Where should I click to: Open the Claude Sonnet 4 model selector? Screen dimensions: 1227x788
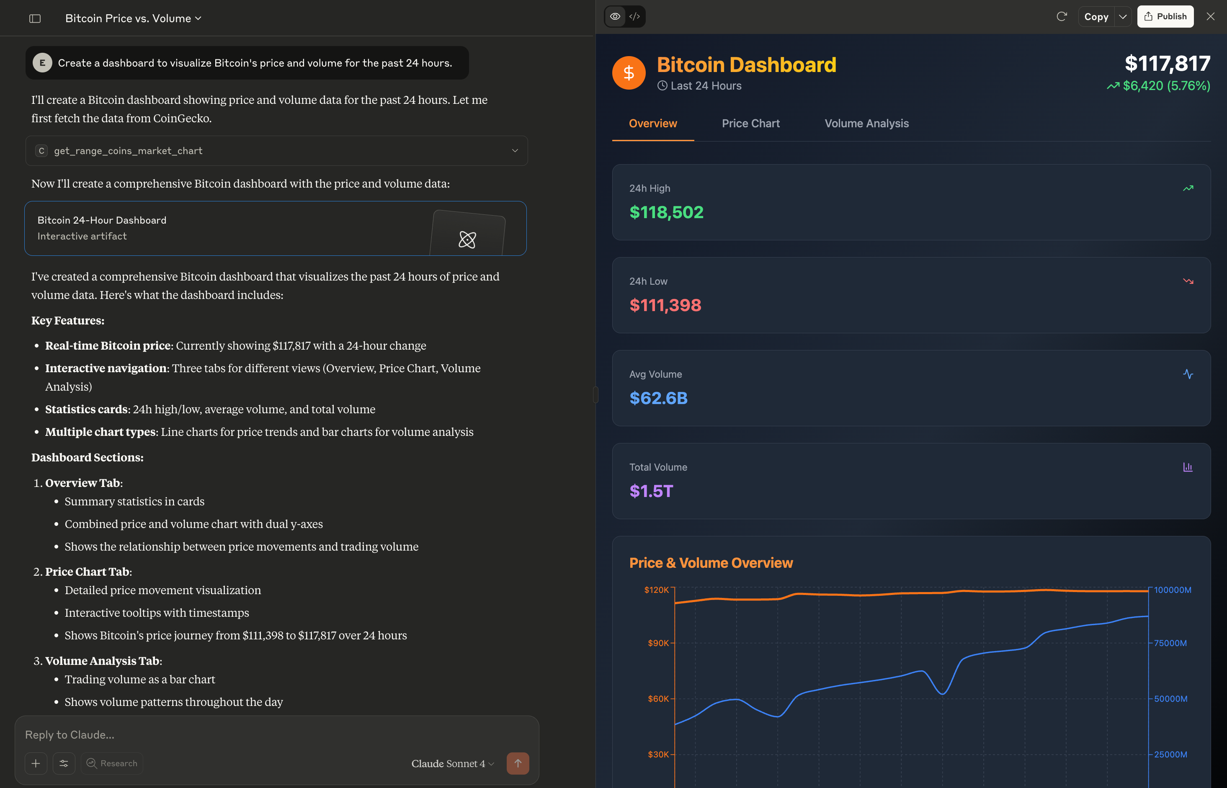(453, 763)
